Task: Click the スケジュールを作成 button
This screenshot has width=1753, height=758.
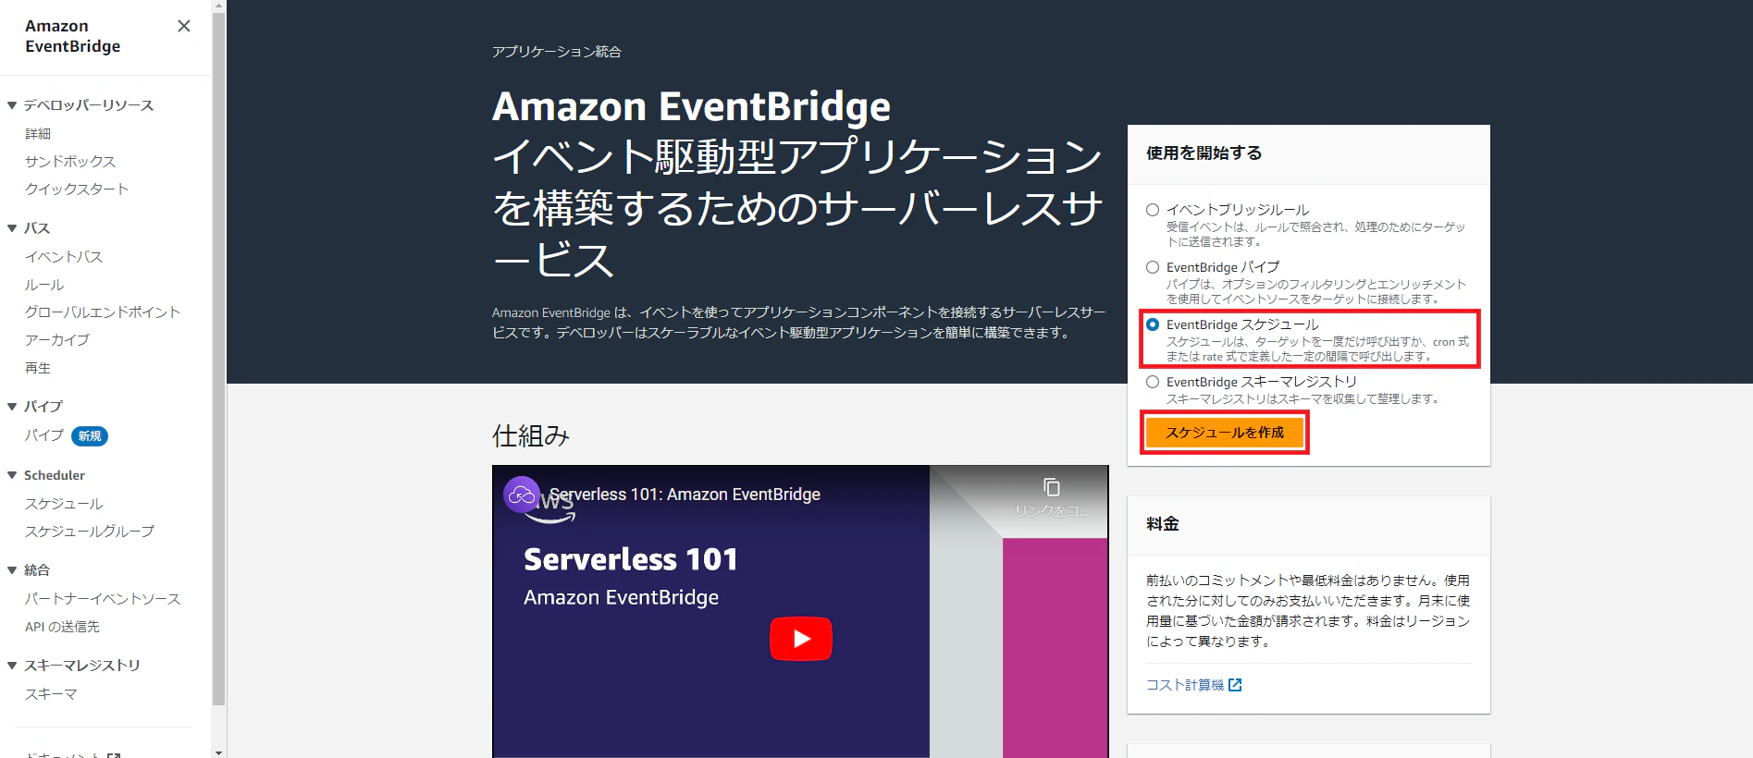Action: coord(1225,433)
